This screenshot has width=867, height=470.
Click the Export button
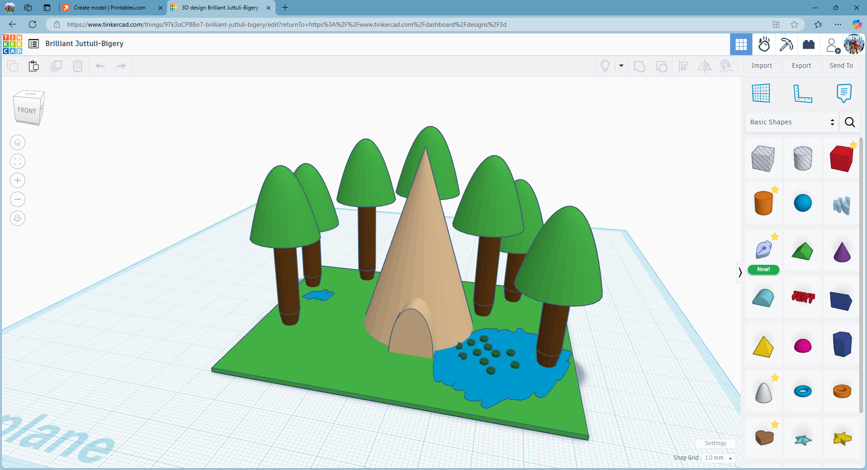point(802,66)
